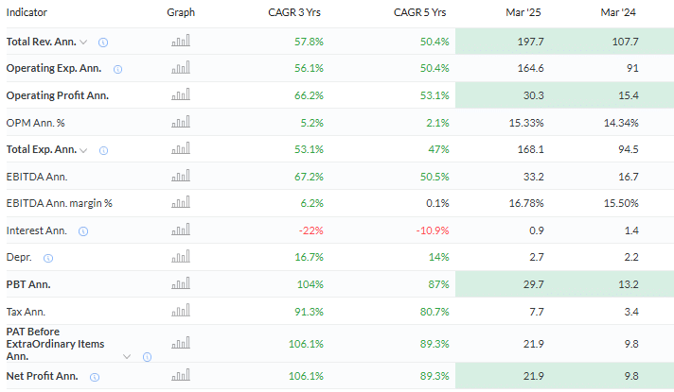Click info icon beside Operating Exp. Ann.
The width and height of the screenshot is (674, 392).
point(118,69)
